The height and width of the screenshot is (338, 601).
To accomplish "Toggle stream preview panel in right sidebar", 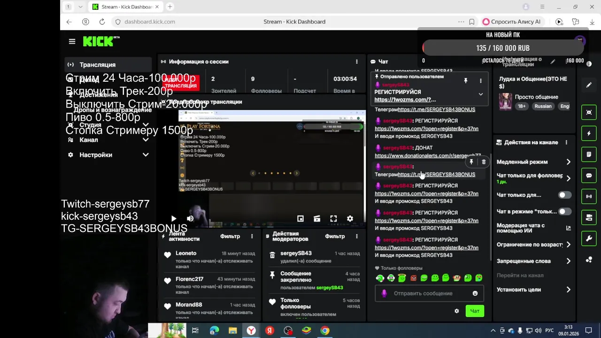I will pyautogui.click(x=589, y=113).
